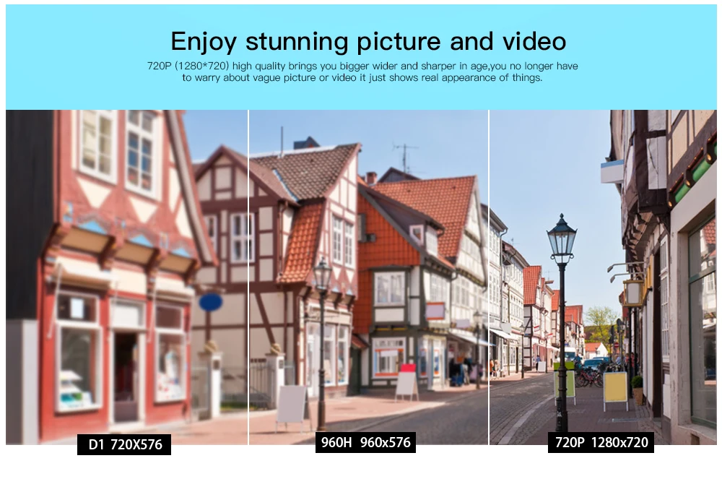Viewport: 722px width, 492px height.
Task: Select the 'D1 720X576' resolution label
Action: pyautogui.click(x=124, y=444)
